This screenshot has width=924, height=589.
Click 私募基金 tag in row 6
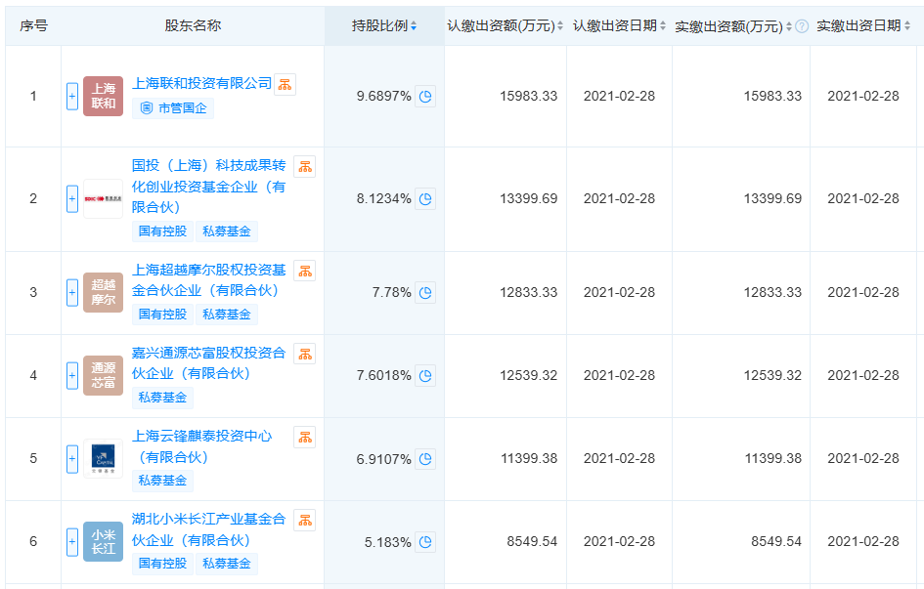pos(227,563)
